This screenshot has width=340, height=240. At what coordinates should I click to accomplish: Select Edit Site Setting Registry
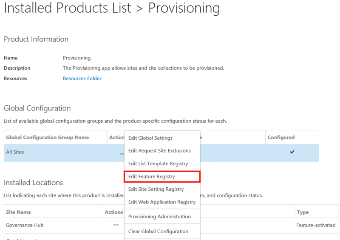[x=156, y=189]
